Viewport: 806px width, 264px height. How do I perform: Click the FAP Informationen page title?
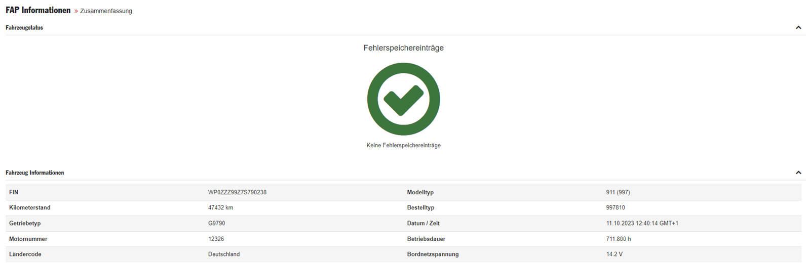[38, 10]
